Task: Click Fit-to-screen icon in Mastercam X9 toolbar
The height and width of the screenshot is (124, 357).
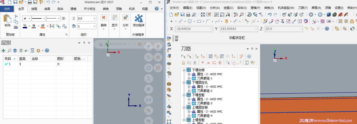Action: coord(203,14)
